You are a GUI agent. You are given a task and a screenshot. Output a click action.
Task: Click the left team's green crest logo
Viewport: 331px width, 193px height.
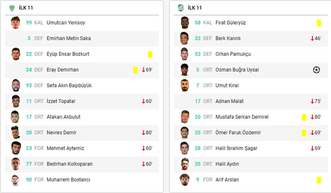(x=12, y=8)
